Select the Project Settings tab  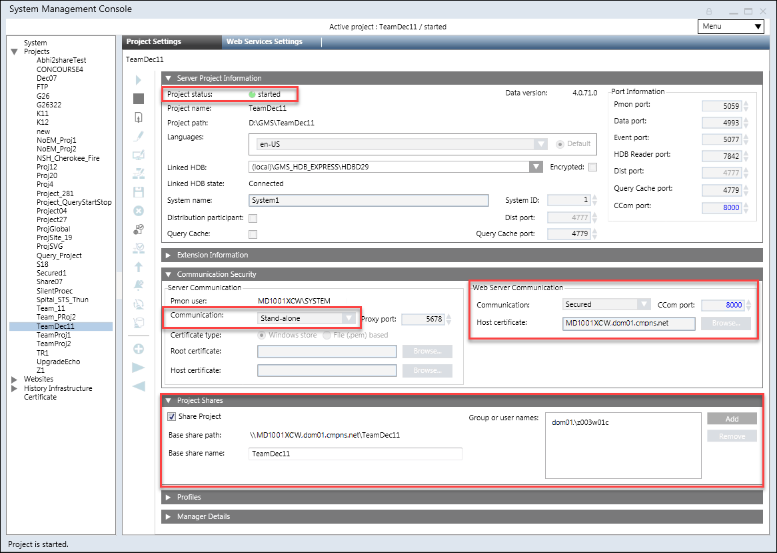(154, 41)
